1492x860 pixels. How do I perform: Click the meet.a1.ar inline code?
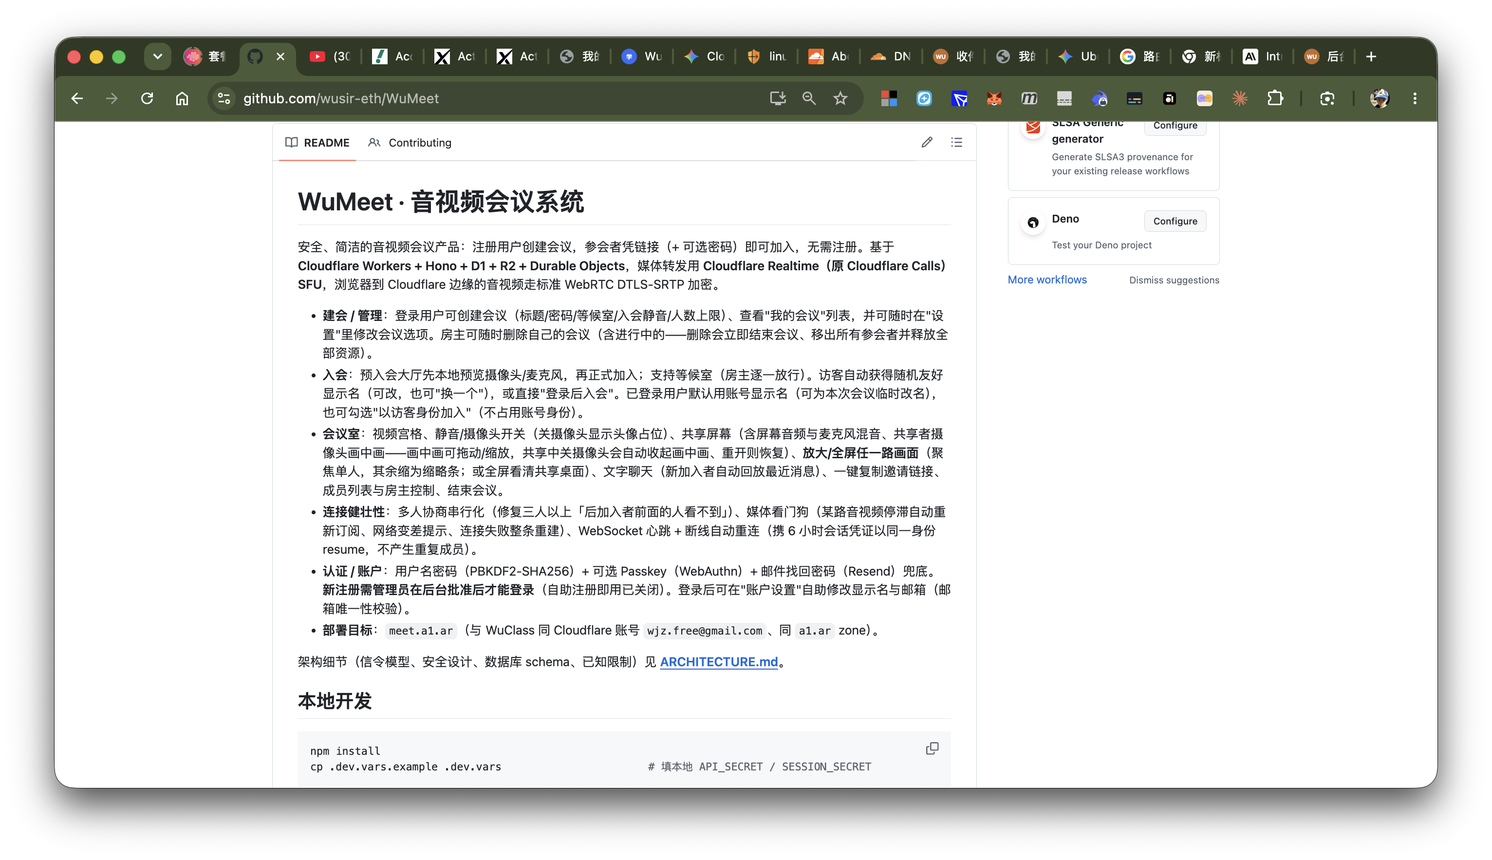click(420, 631)
